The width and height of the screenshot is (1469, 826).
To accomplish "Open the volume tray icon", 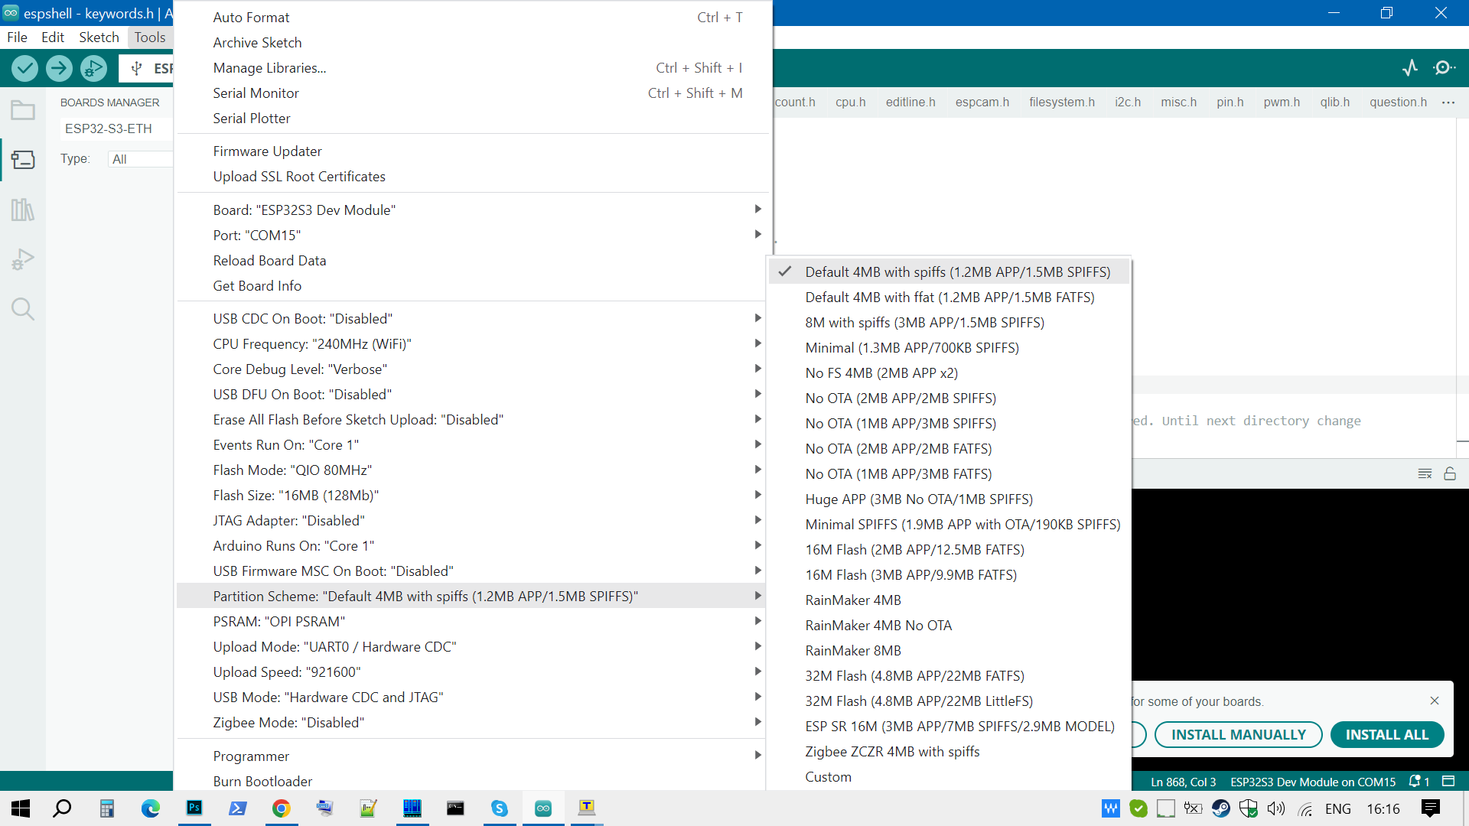I will (1275, 808).
